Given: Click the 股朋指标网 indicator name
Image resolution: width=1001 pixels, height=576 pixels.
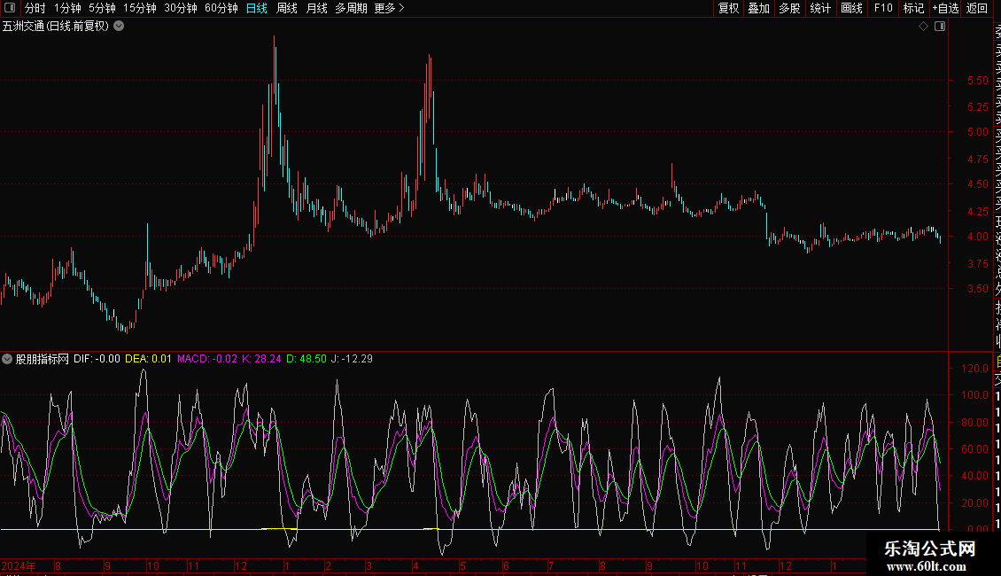Looking at the screenshot, I should pos(43,359).
